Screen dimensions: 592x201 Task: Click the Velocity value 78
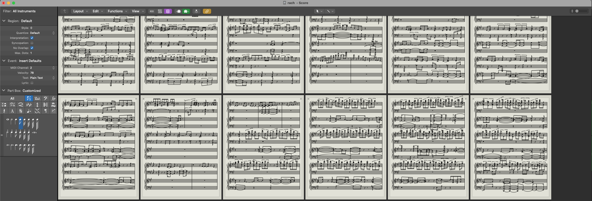click(32, 73)
